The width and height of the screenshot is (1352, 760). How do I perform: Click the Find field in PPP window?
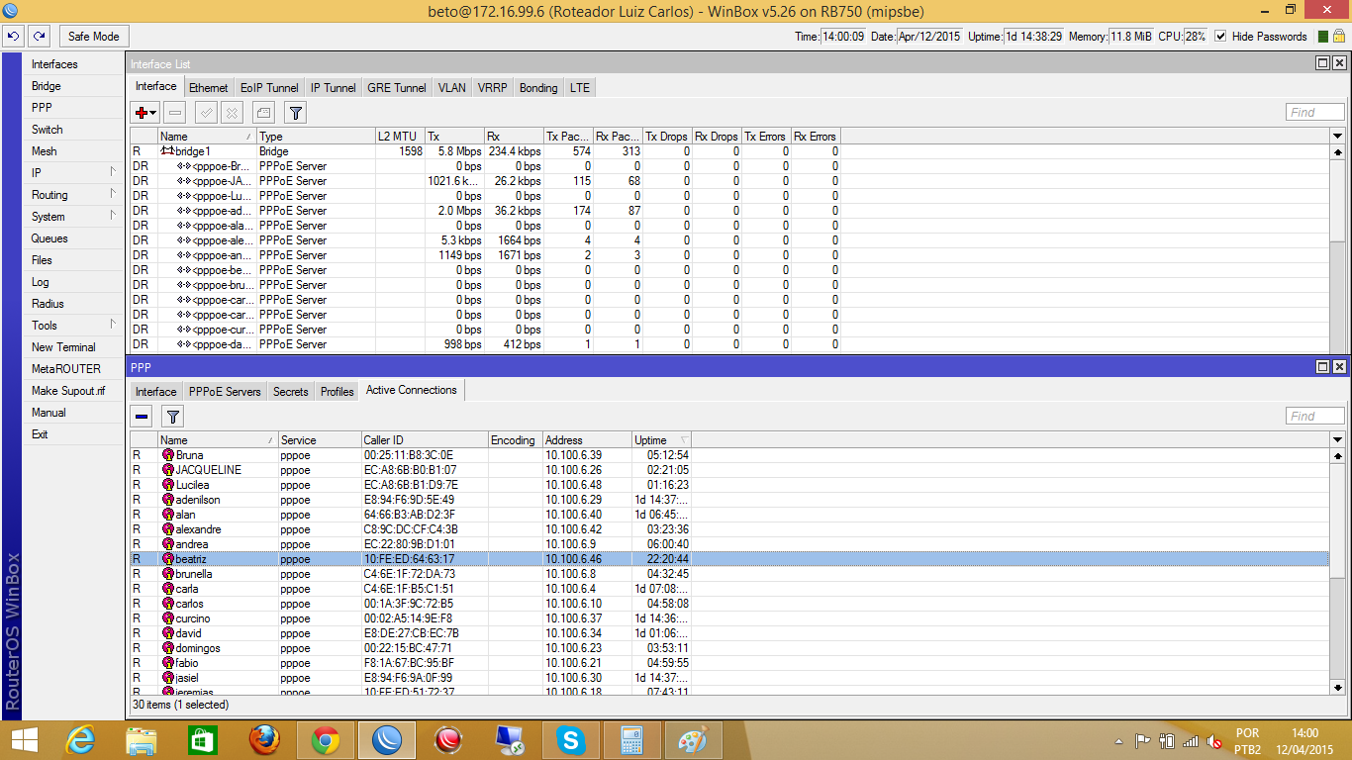coord(1315,417)
